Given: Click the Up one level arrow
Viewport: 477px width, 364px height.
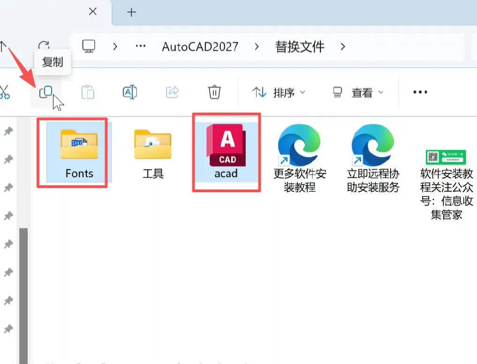Looking at the screenshot, I should tap(3, 46).
